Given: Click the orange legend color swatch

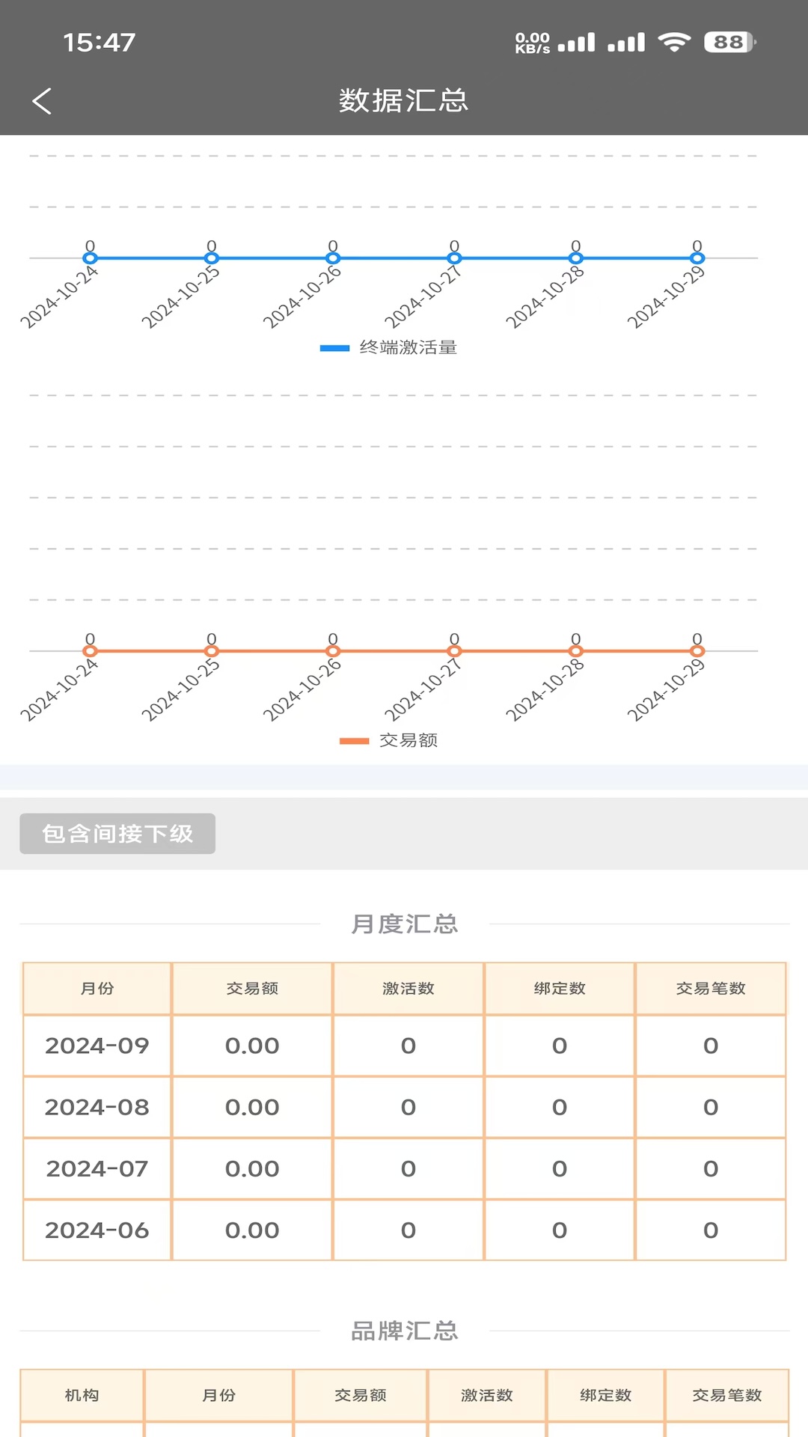Looking at the screenshot, I should click(354, 741).
